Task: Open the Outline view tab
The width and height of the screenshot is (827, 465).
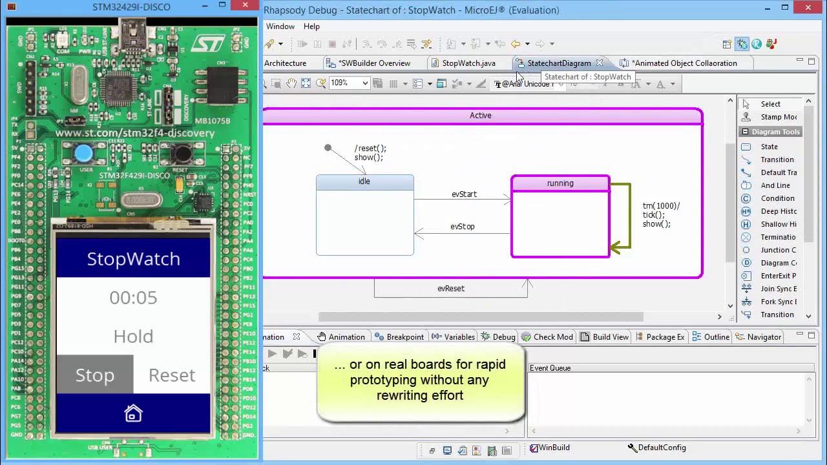Action: pyautogui.click(x=711, y=337)
